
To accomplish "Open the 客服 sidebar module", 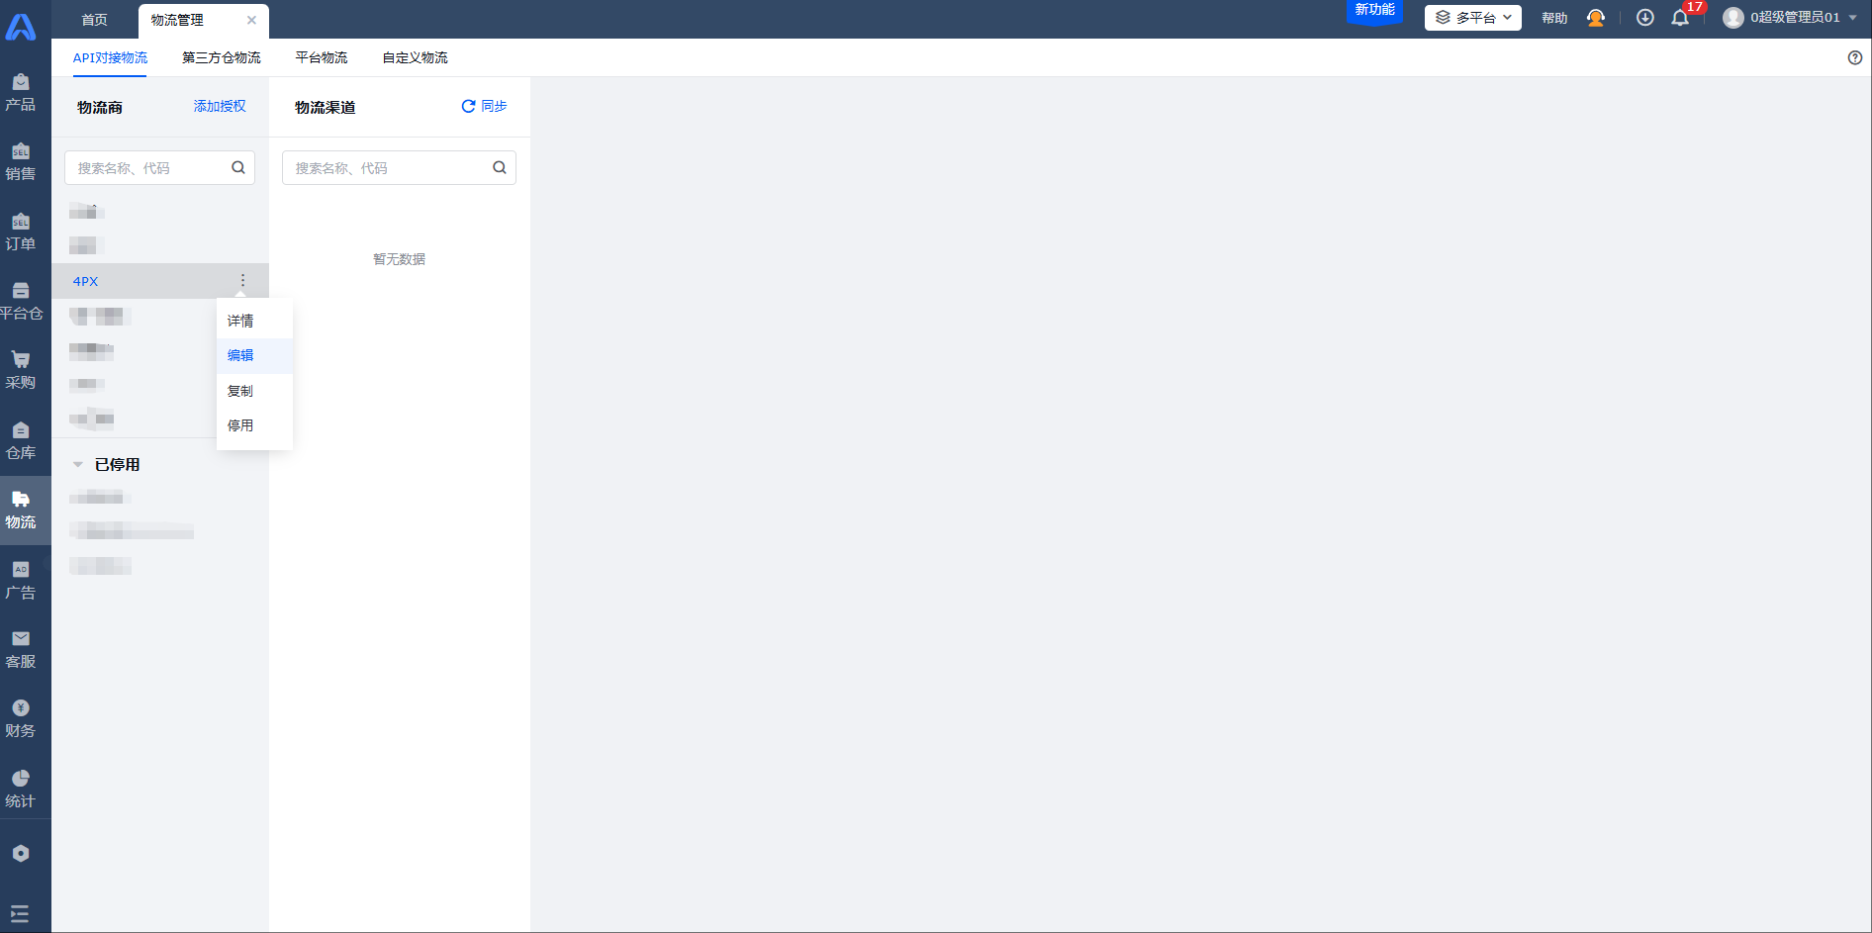I will pyautogui.click(x=21, y=650).
